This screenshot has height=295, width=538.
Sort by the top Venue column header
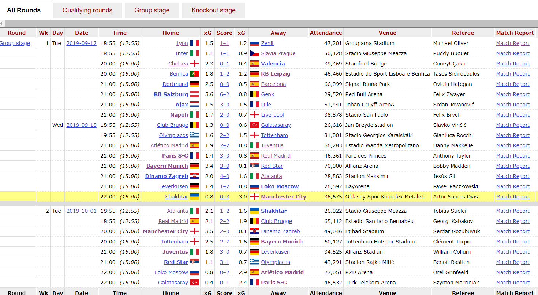tap(388, 33)
